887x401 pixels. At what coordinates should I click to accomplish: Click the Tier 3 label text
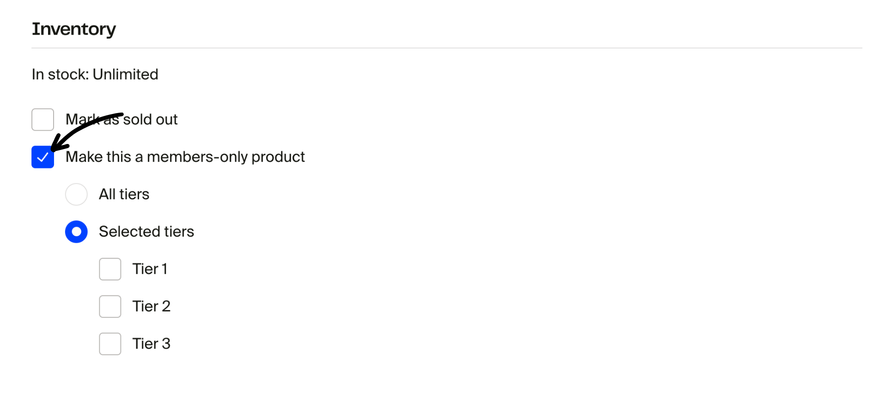[151, 343]
